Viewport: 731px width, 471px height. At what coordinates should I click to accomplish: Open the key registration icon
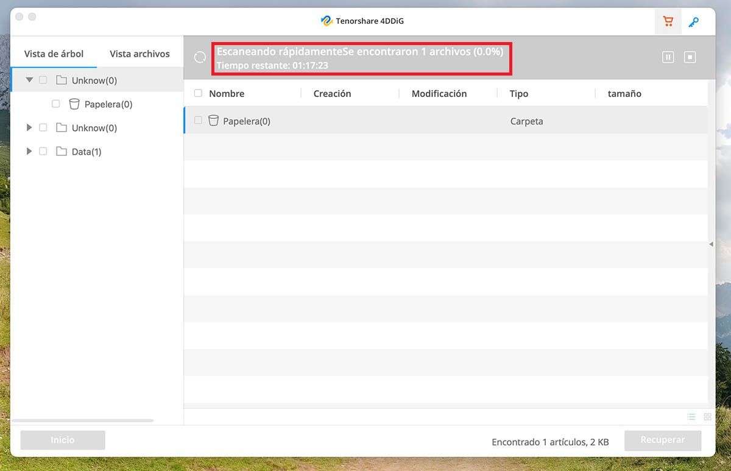point(693,23)
